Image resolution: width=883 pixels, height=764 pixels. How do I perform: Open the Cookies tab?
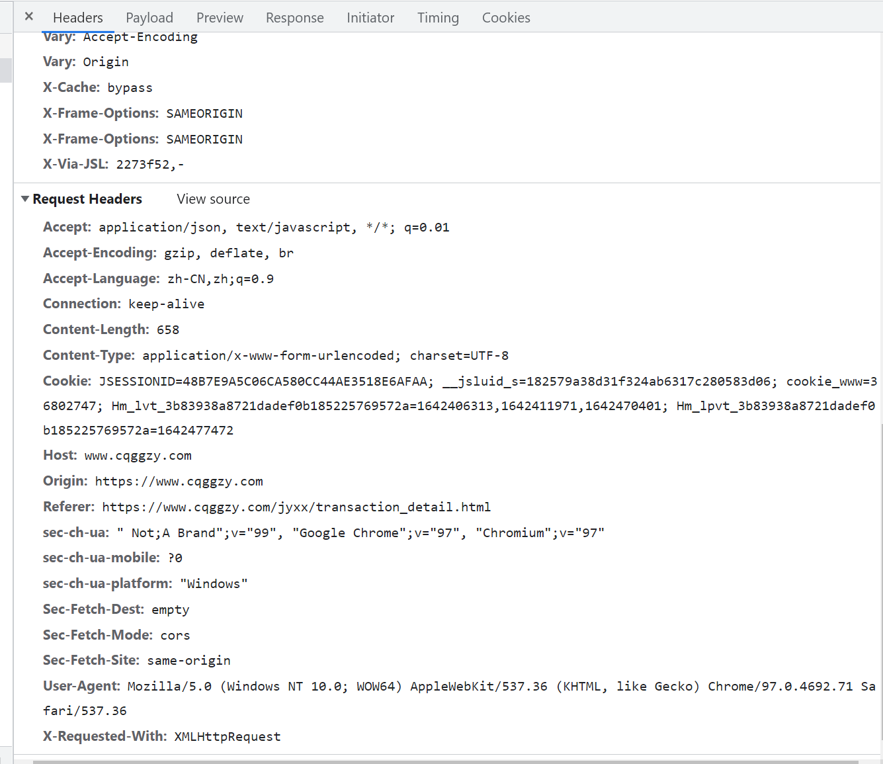[x=505, y=18]
